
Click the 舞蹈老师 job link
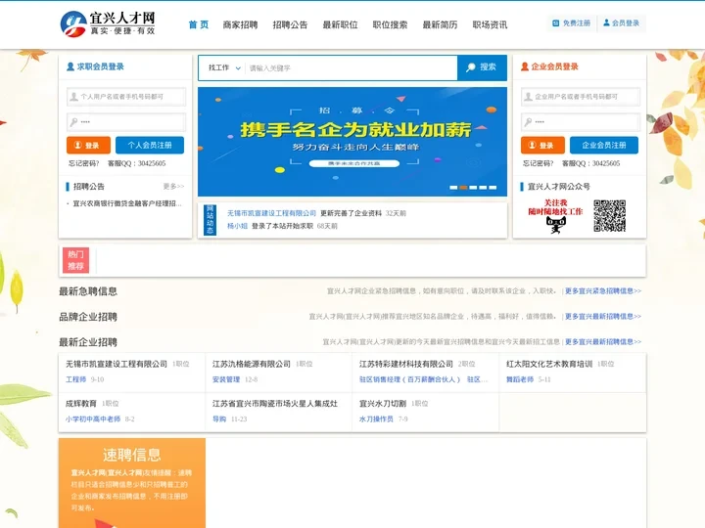tap(520, 379)
